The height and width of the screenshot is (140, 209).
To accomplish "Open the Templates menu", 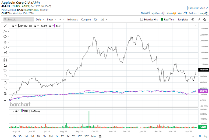I will click(x=183, y=19).
